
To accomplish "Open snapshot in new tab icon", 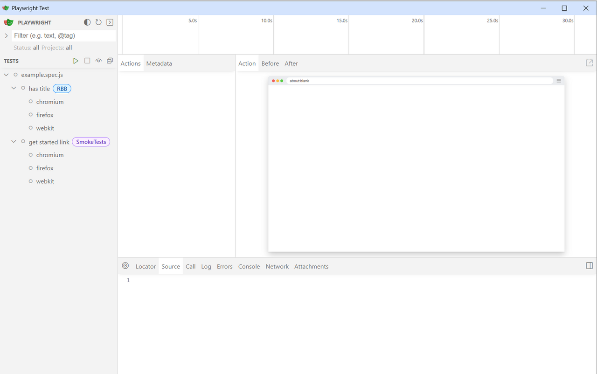I will tap(589, 63).
